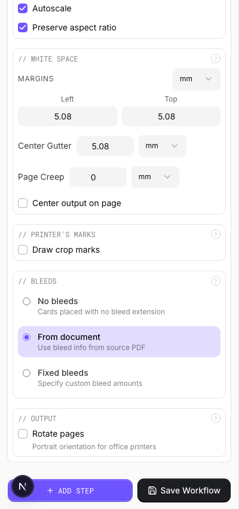Click the '// BLEEDS' heading
239x509 pixels.
coord(37,281)
